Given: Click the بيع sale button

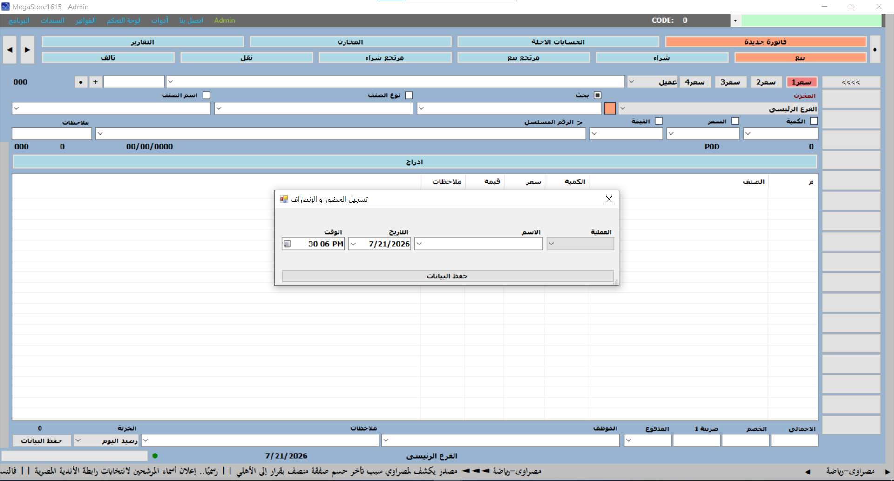Looking at the screenshot, I should pyautogui.click(x=800, y=58).
